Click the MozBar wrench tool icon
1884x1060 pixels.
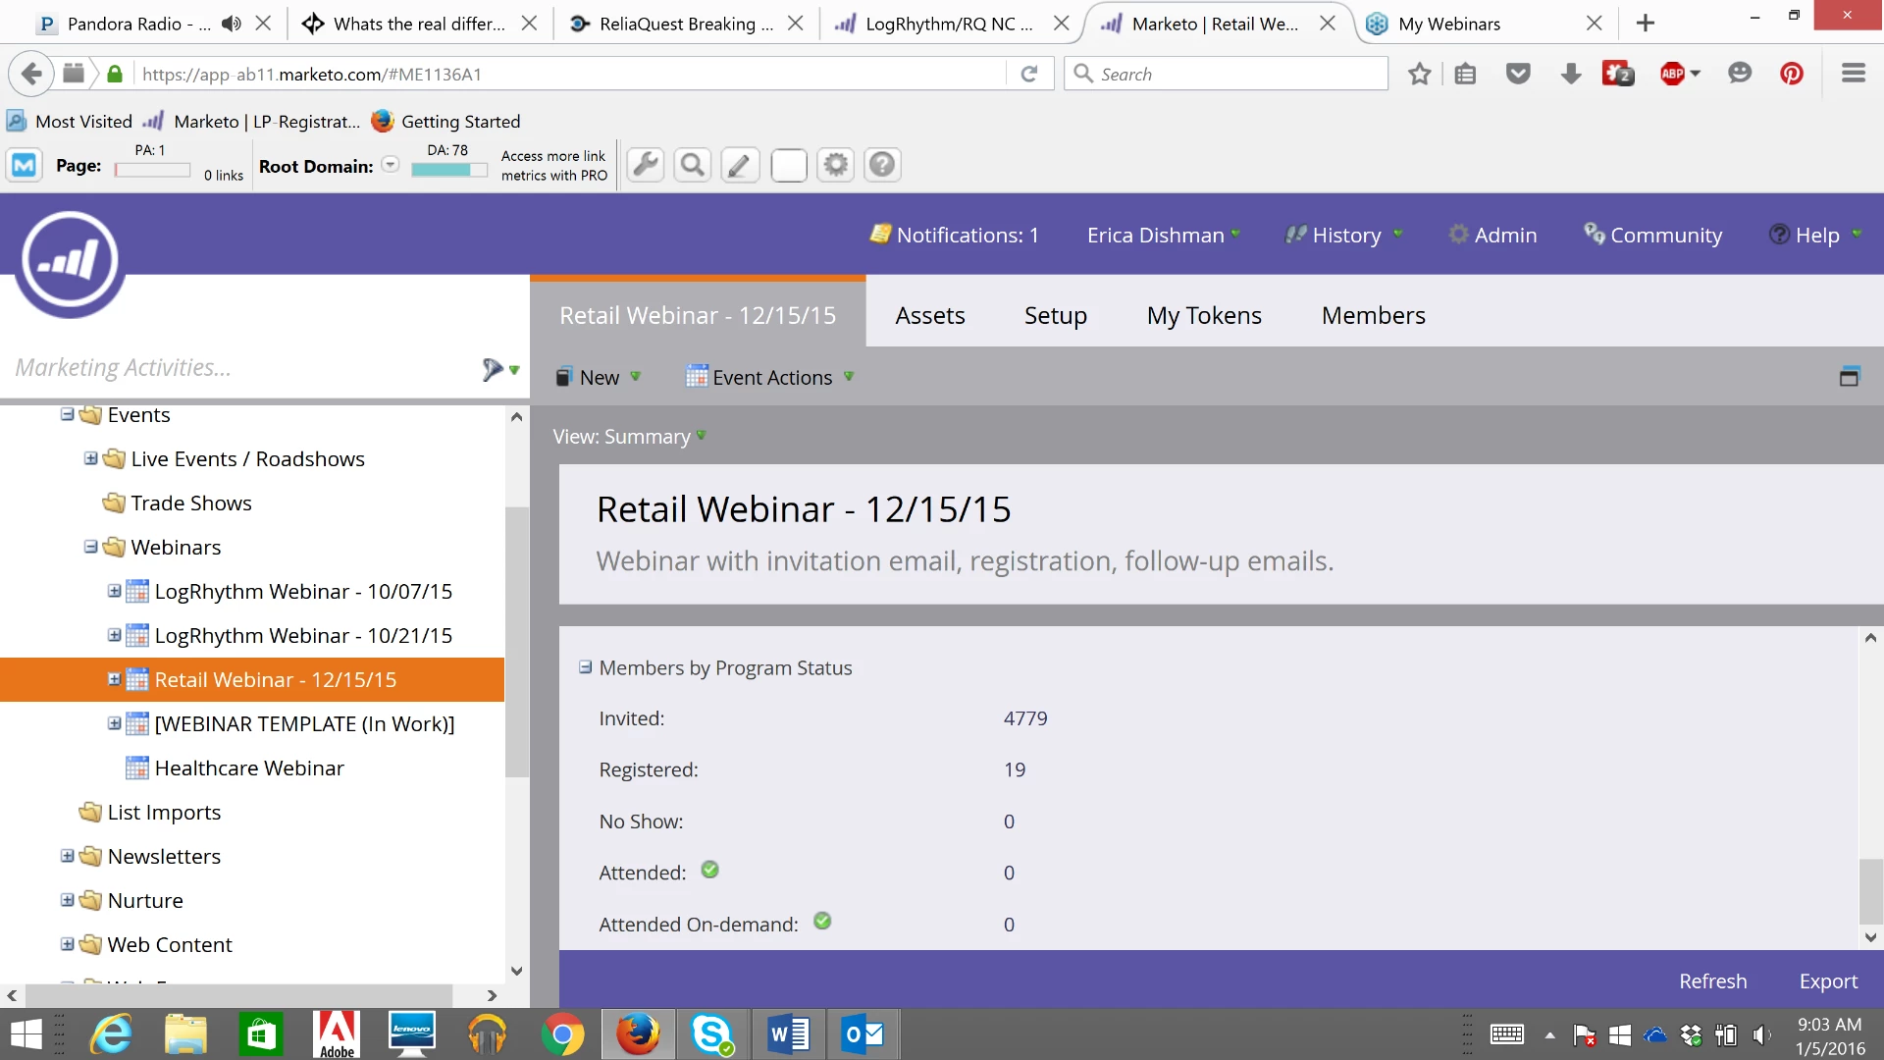[x=646, y=165]
